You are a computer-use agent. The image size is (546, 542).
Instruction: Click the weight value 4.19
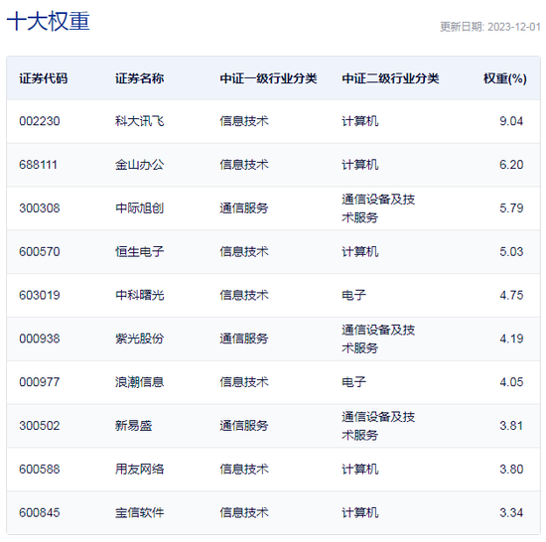[x=511, y=339]
